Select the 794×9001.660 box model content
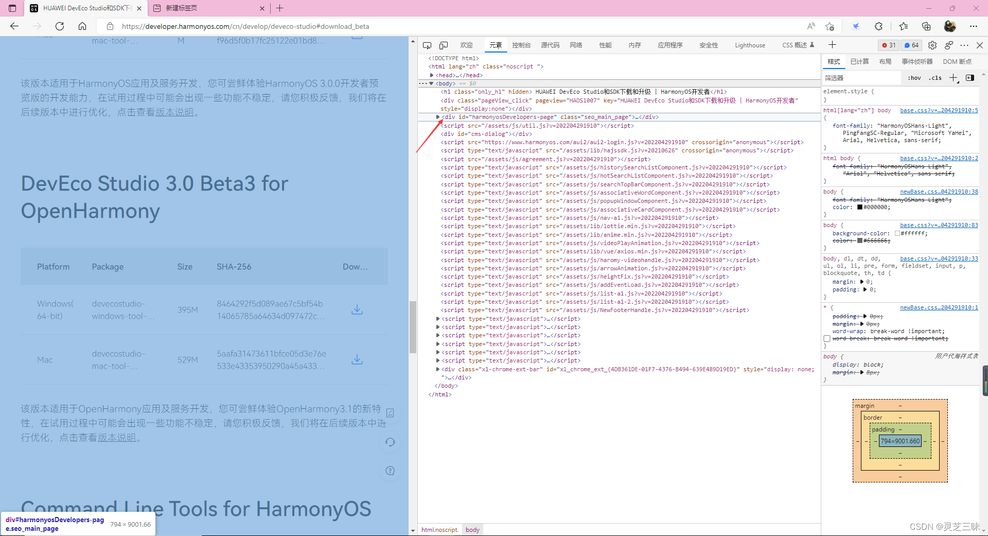 (x=900, y=441)
